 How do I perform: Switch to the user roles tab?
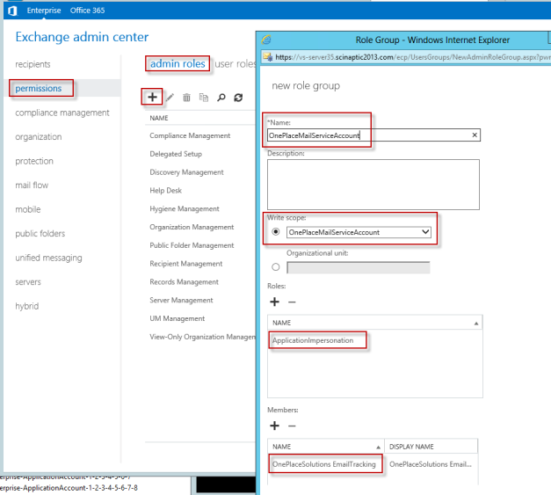[x=235, y=63]
